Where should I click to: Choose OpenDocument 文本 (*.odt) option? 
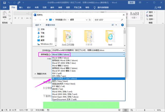click(x=88, y=99)
